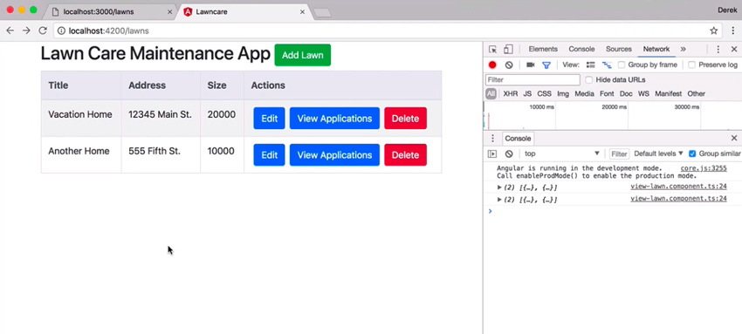
Task: Bookmark this page with the star icon
Action: tap(713, 31)
